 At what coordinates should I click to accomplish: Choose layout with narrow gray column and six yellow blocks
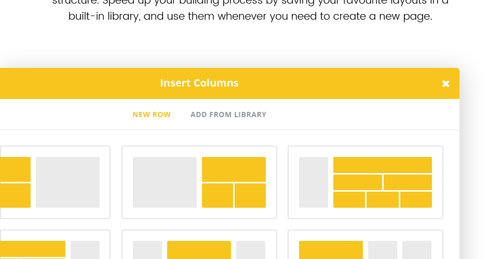(365, 182)
